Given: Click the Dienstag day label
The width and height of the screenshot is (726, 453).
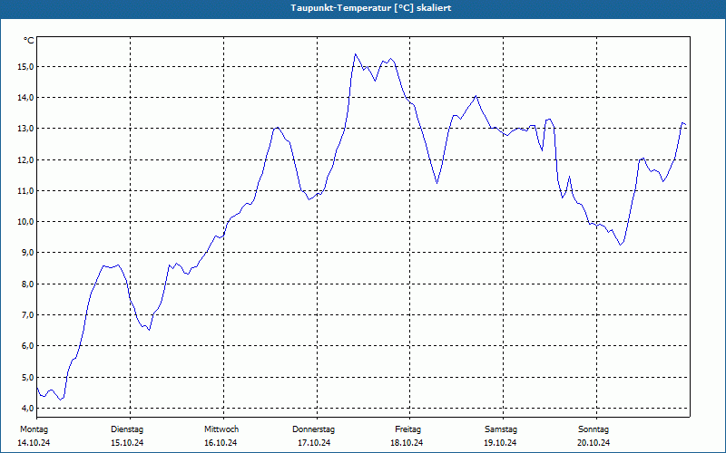Looking at the screenshot, I should tap(127, 429).
